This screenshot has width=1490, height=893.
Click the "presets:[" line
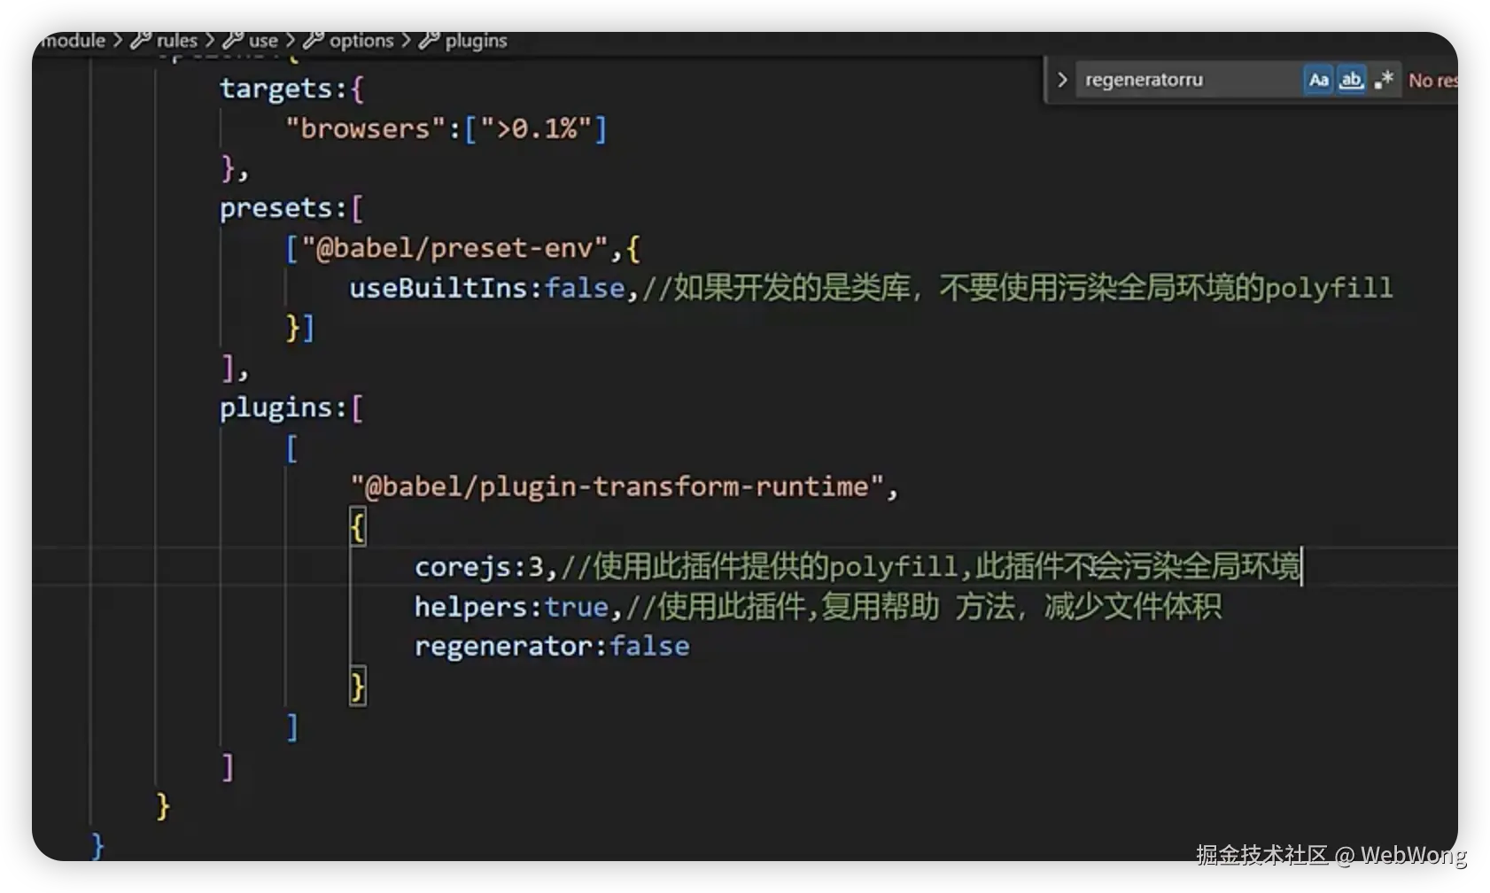(291, 208)
